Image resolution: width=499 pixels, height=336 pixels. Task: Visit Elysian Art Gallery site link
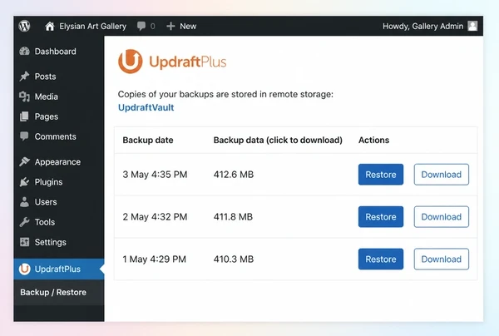pyautogui.click(x=92, y=26)
